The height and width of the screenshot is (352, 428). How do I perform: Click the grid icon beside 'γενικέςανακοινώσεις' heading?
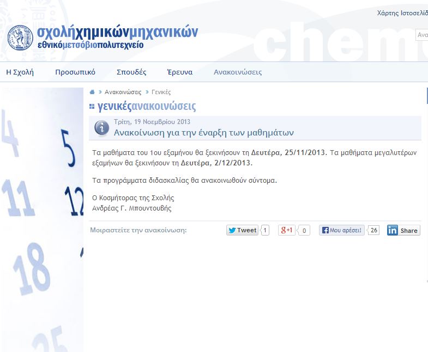point(92,107)
